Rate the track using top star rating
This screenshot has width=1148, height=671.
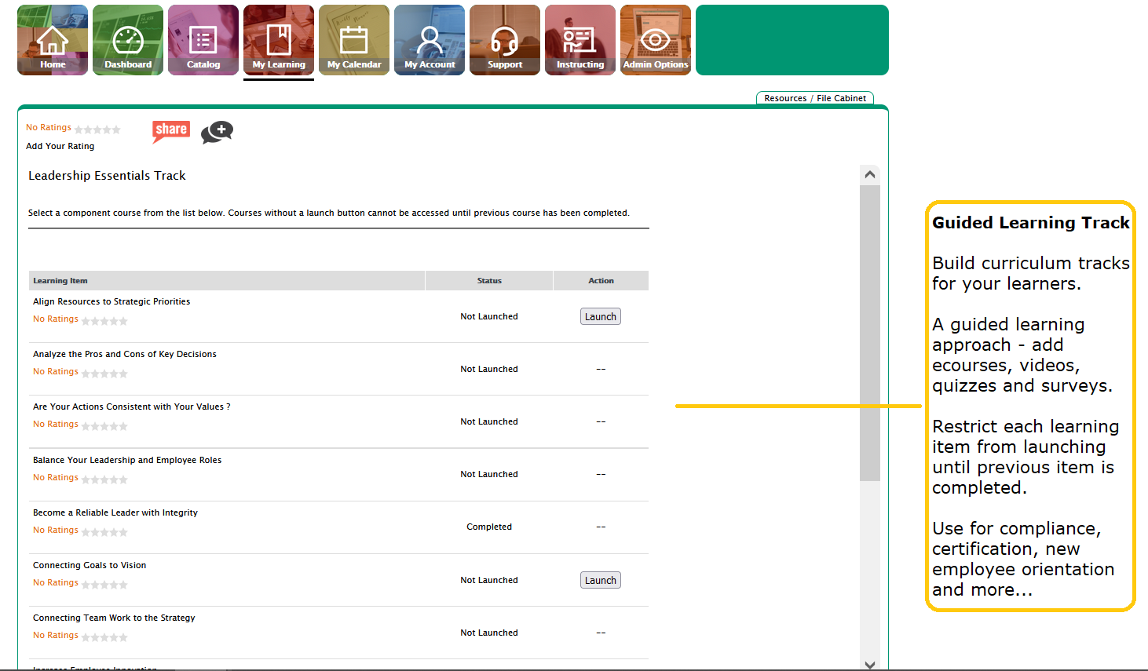pyautogui.click(x=97, y=129)
